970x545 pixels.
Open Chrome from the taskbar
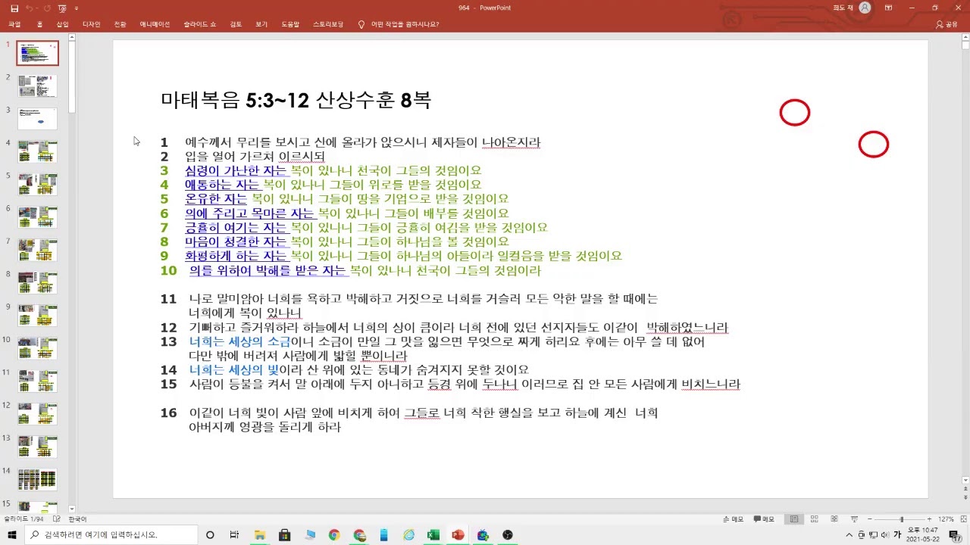coord(334,535)
